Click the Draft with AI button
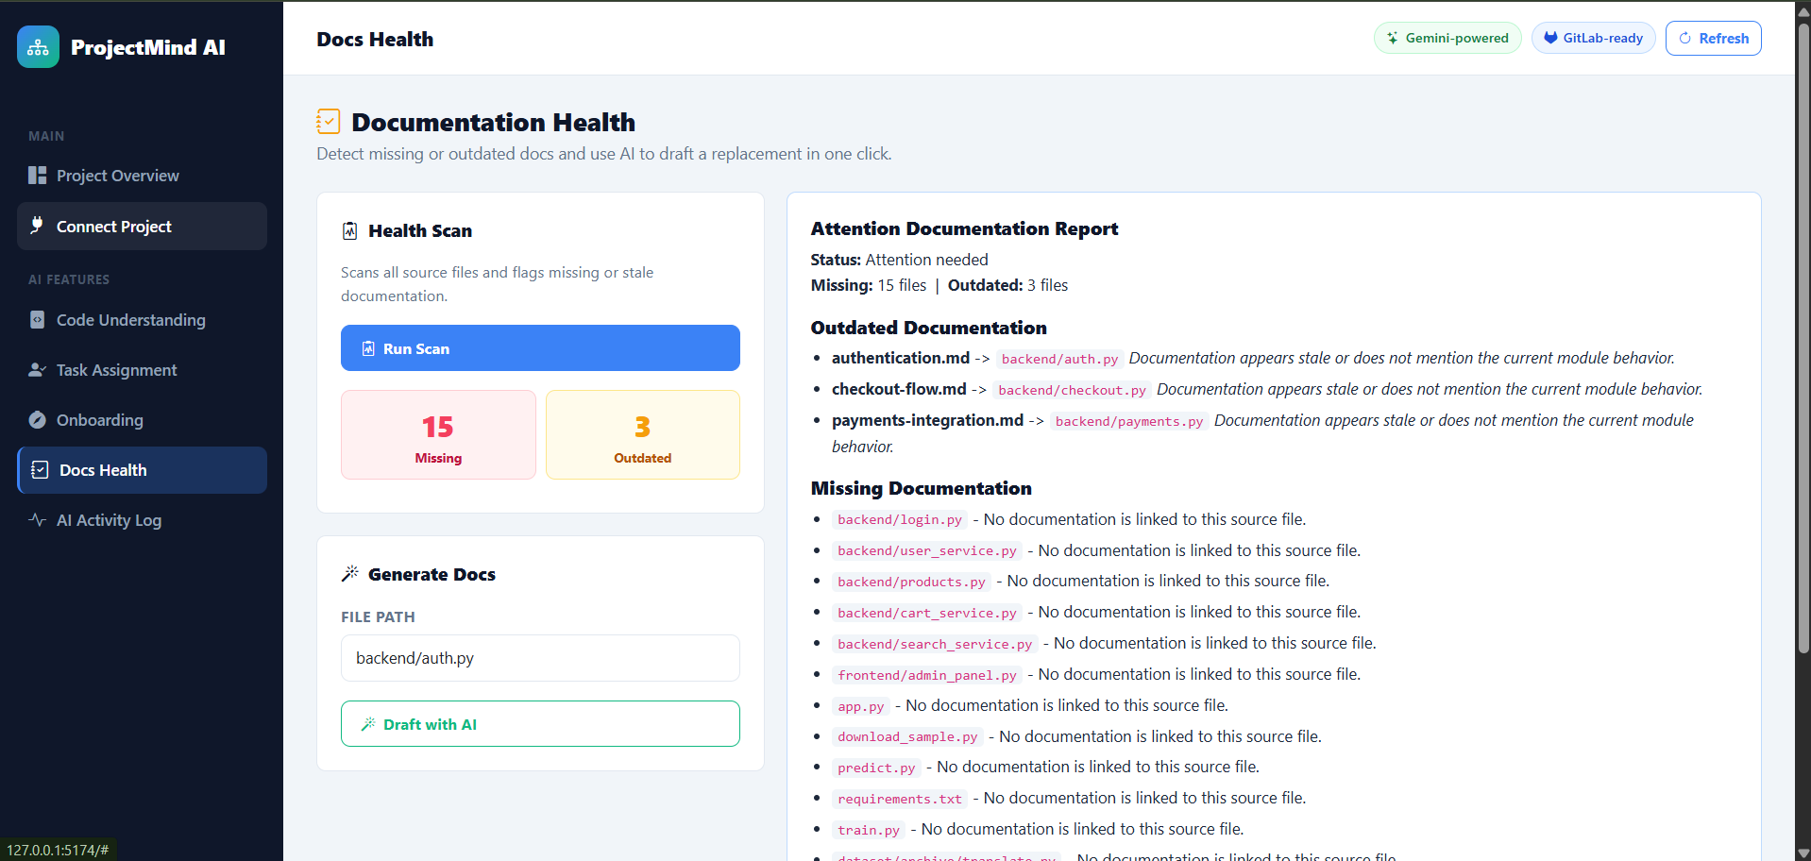 coord(540,724)
